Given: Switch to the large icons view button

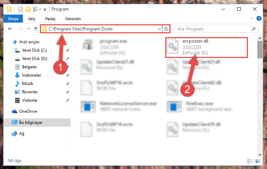Looking at the screenshot, I should [x=258, y=161].
